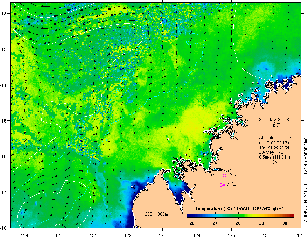Click the colorbar tick label 29
Screen dimensions: 308x238
pyautogui.click(x=261, y=223)
